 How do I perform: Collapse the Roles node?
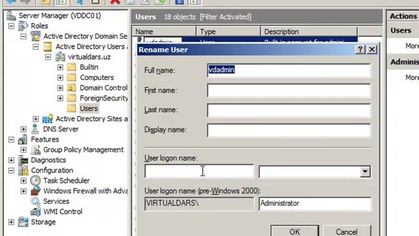pyautogui.click(x=11, y=26)
